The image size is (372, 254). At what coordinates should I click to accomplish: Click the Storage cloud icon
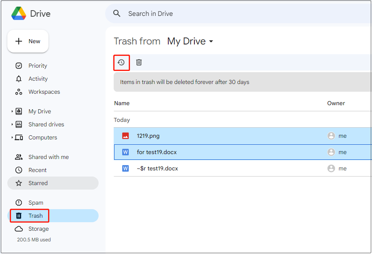19,229
